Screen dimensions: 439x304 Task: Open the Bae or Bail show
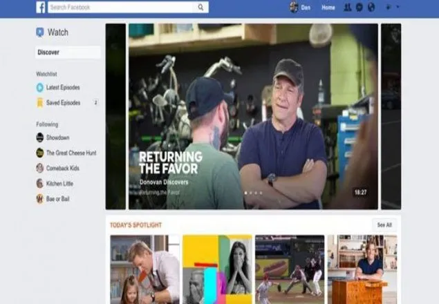click(x=57, y=199)
